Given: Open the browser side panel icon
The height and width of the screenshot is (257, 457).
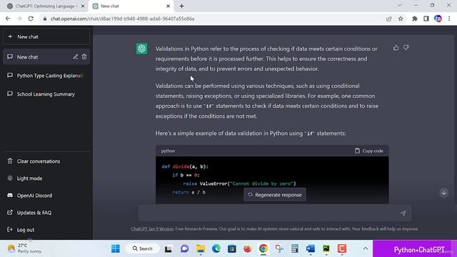Looking at the screenshot, I should pos(426,19).
